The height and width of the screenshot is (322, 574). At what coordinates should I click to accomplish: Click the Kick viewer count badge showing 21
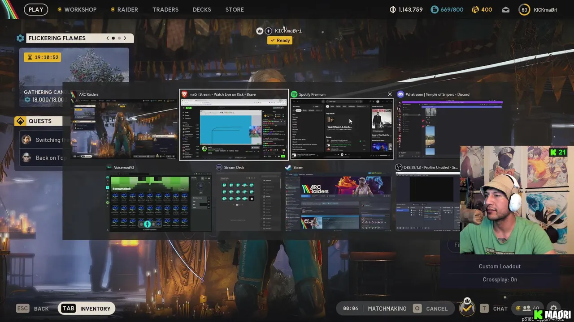[x=558, y=153]
